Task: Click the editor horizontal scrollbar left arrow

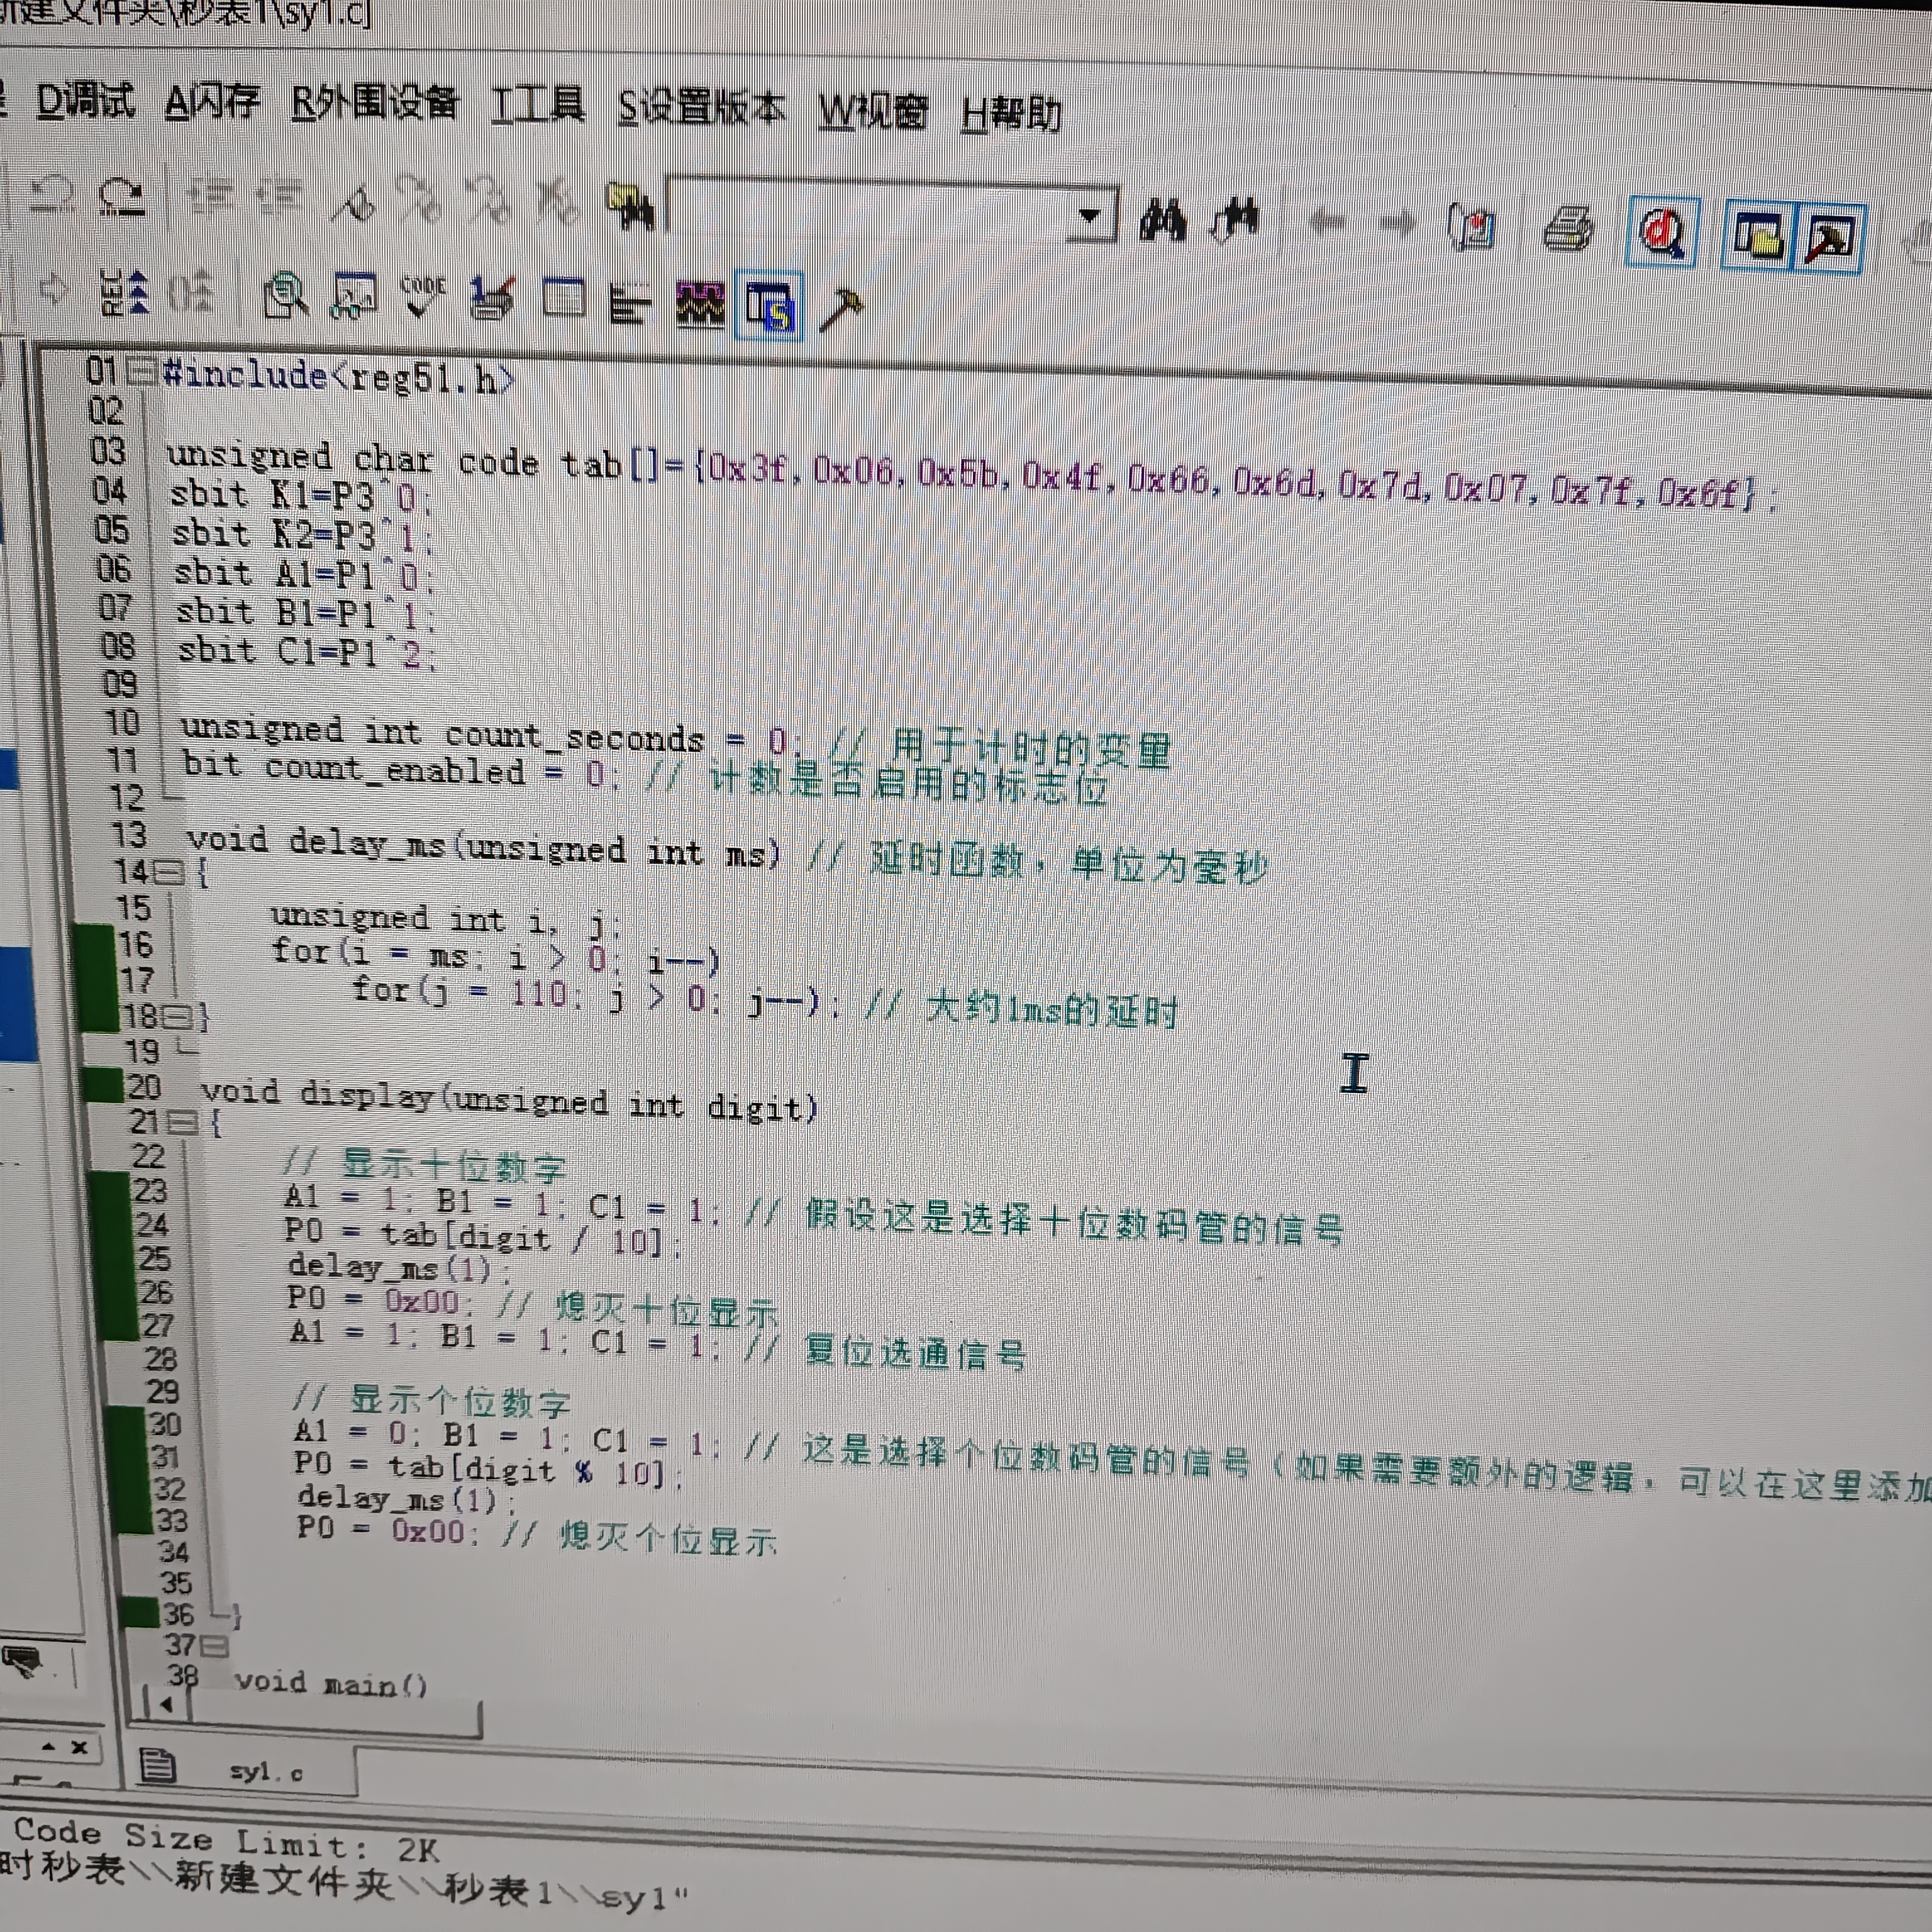Action: (166, 1704)
